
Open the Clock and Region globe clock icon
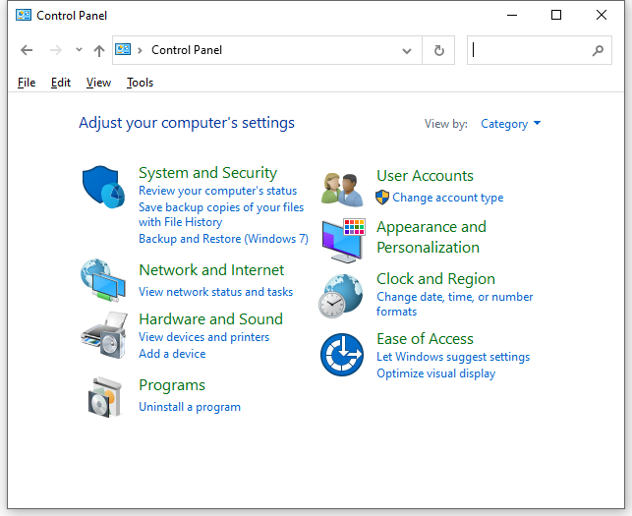(x=341, y=296)
